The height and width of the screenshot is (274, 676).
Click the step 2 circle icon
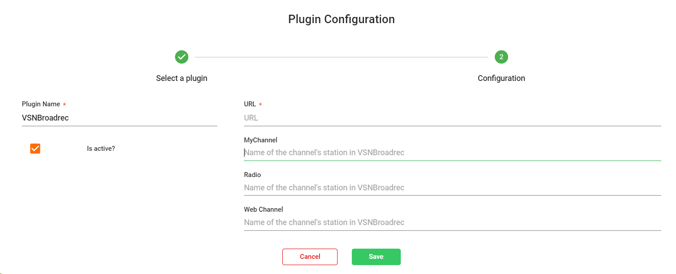click(x=501, y=57)
